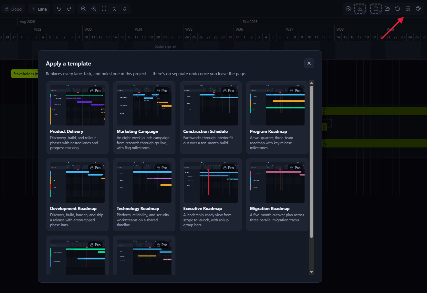Open project folder icon
This screenshot has width=427, height=293.
[387, 9]
